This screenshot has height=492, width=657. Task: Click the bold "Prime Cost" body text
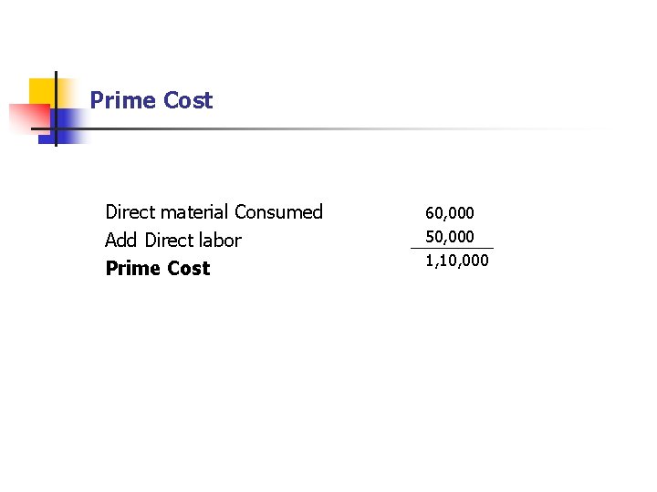157,269
